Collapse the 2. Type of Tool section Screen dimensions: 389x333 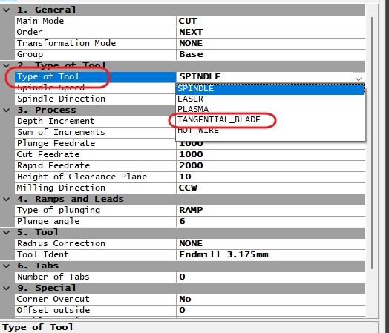coord(7,66)
